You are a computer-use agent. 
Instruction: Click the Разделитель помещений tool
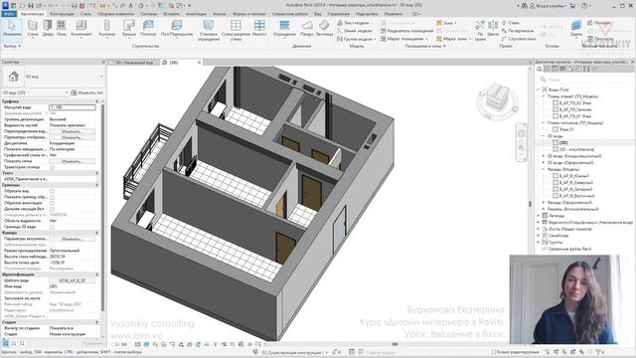(x=406, y=31)
